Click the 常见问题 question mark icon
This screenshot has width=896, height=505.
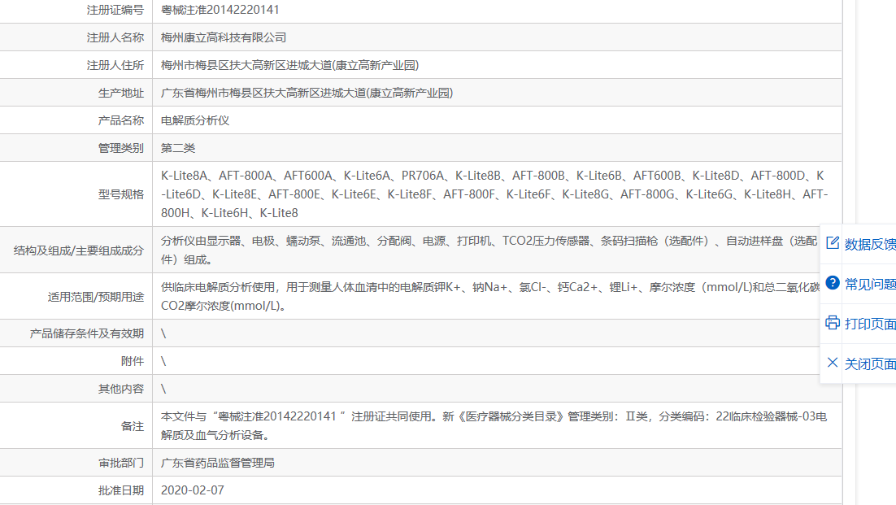pos(833,283)
